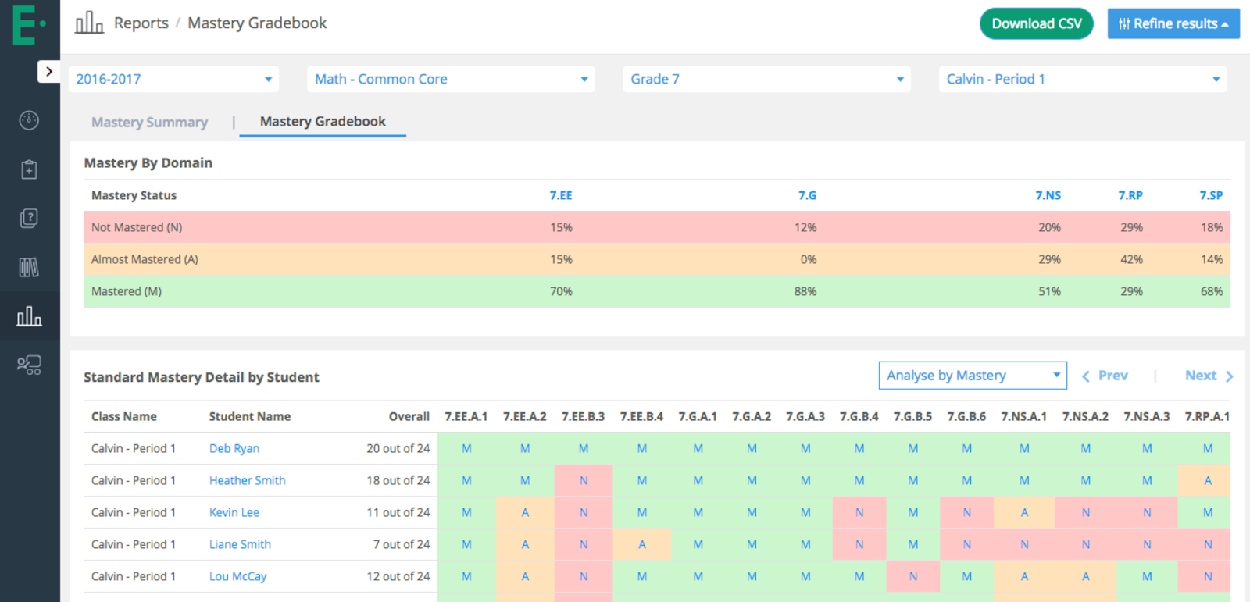Click the bar chart icon beside Reports
The width and height of the screenshot is (1250, 602).
(89, 23)
